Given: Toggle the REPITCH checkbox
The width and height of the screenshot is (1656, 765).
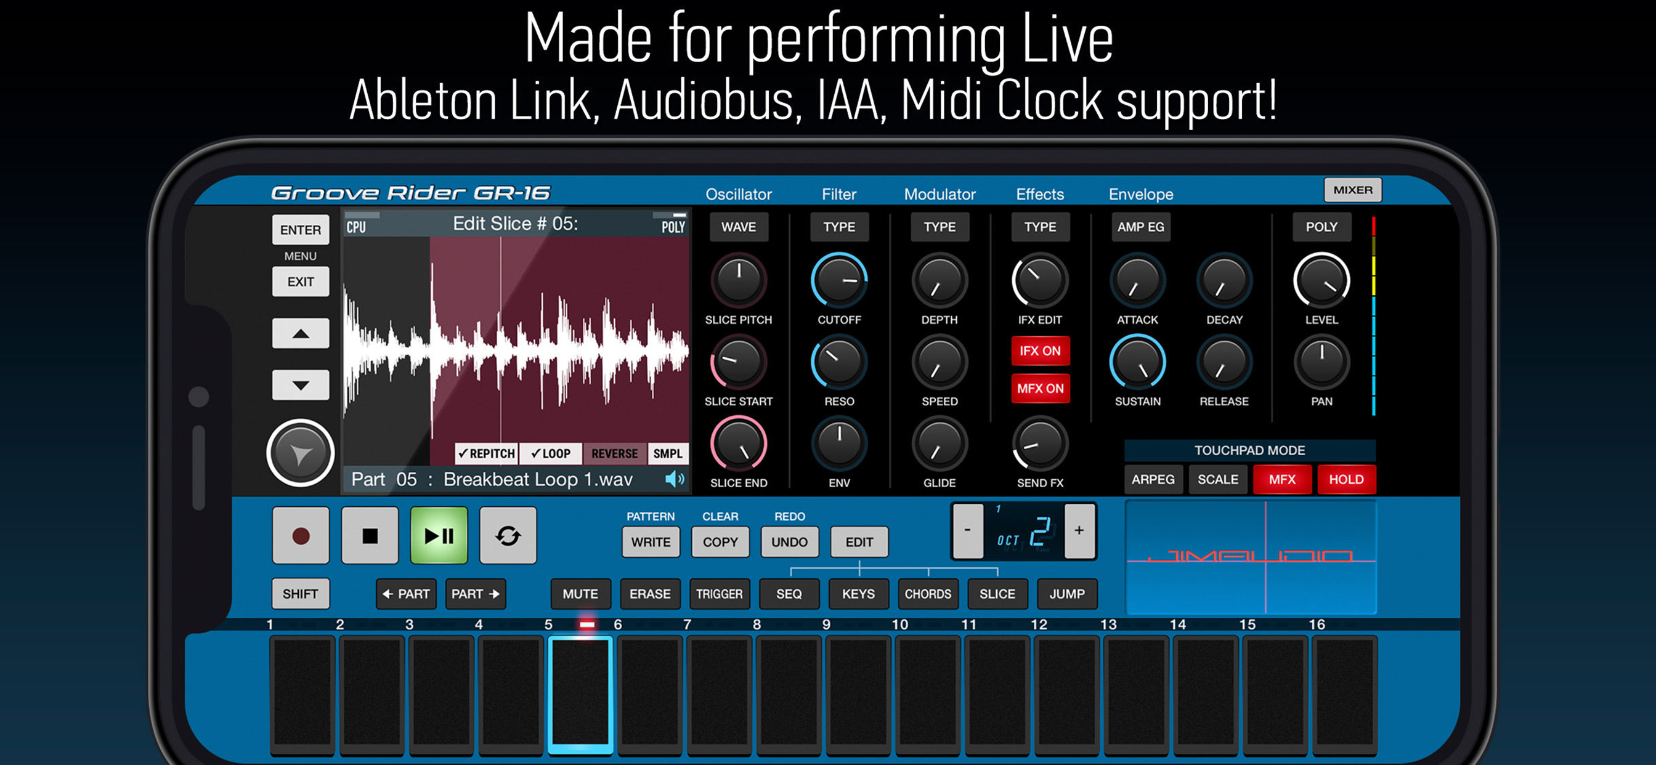Looking at the screenshot, I should click(x=487, y=453).
